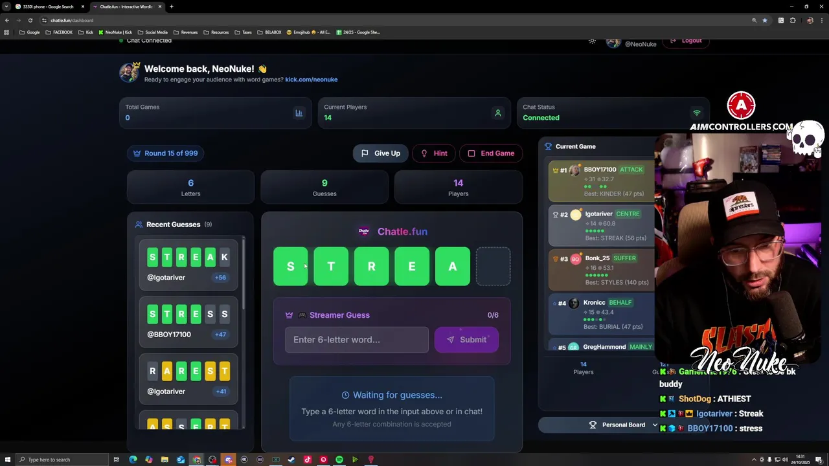Request a Hint with the lightbulb button
Viewport: 829px width, 466px height.
point(434,153)
